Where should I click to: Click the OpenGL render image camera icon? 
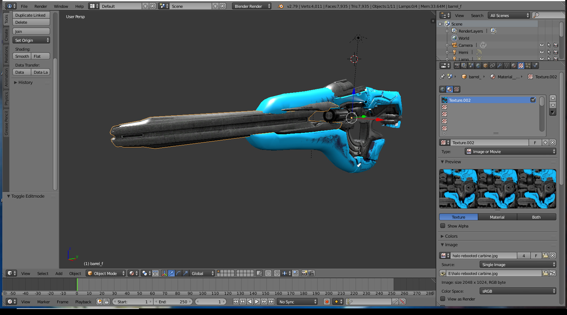304,273
